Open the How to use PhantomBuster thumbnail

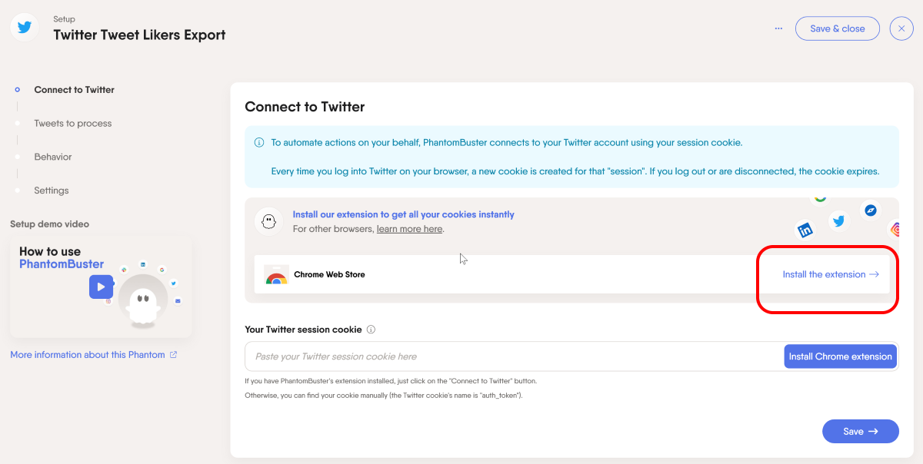coord(101,287)
